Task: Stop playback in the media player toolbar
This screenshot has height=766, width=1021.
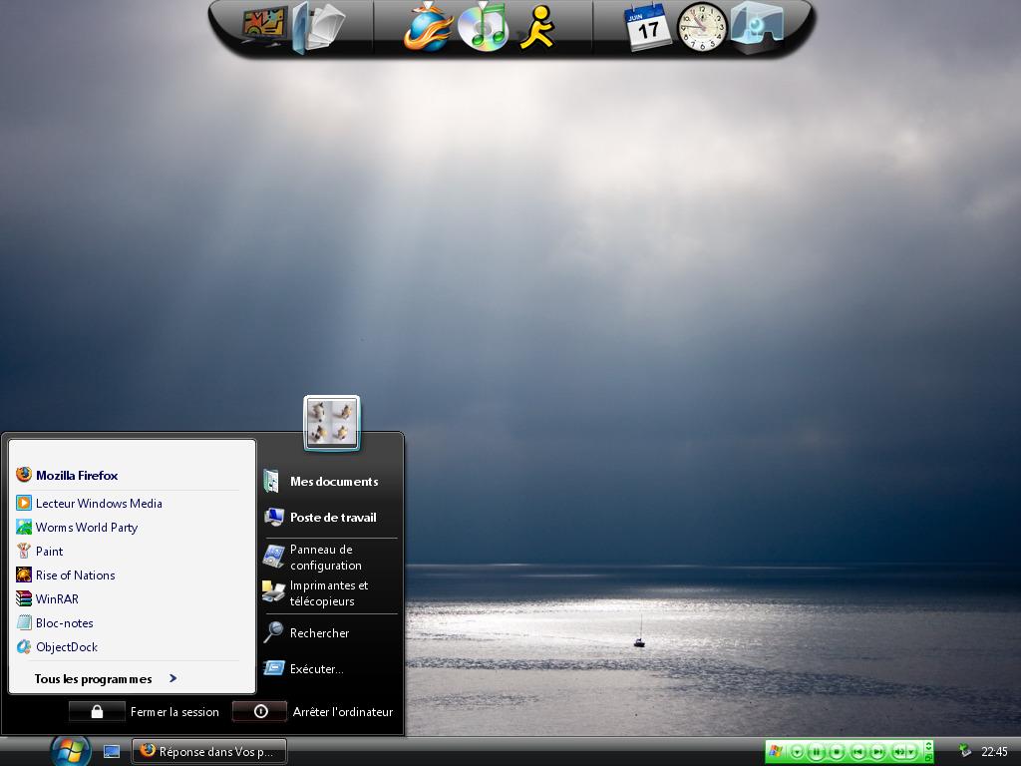Action: point(838,752)
